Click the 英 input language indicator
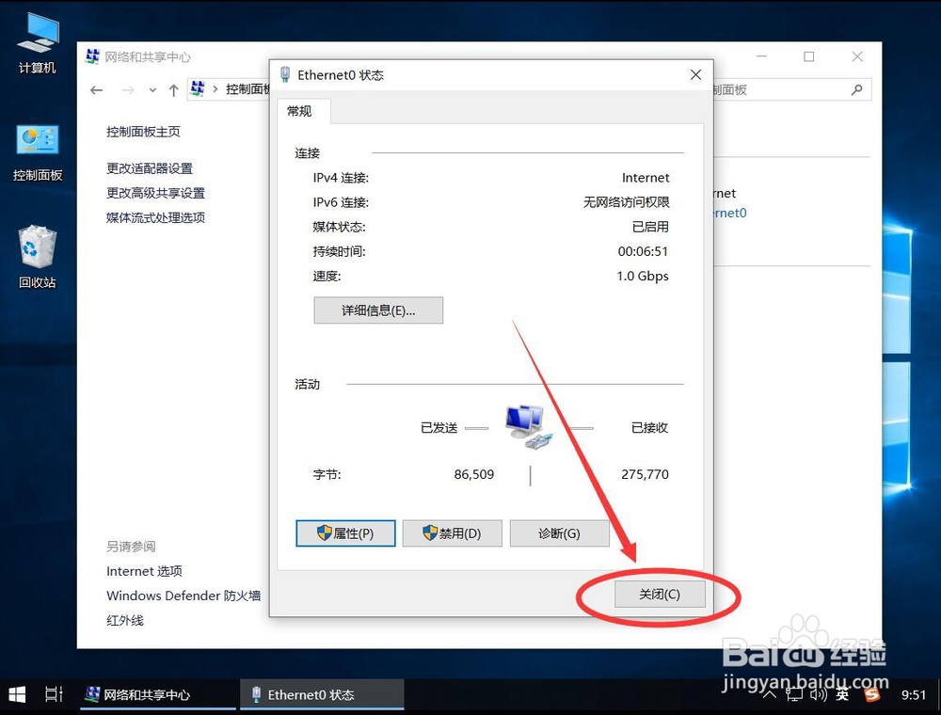This screenshot has width=941, height=715. tap(843, 694)
